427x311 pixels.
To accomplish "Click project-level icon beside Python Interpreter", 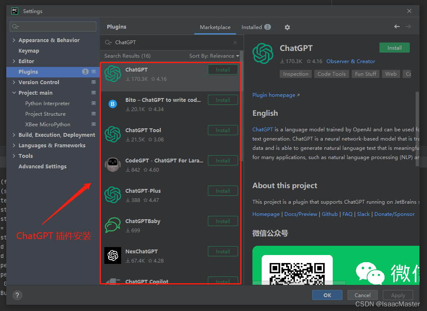I will 94,103.
